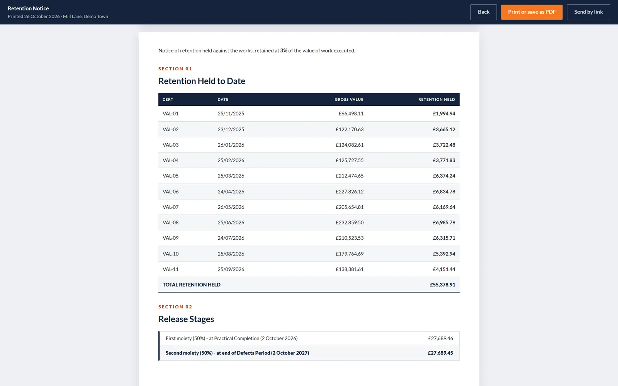Screen dimensions: 618x386
Task: Click certificate VAL-02 cell
Action: coord(171,129)
